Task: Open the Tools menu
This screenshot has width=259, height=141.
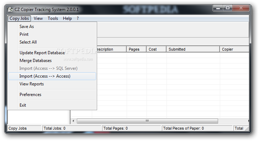Action: coord(53,18)
